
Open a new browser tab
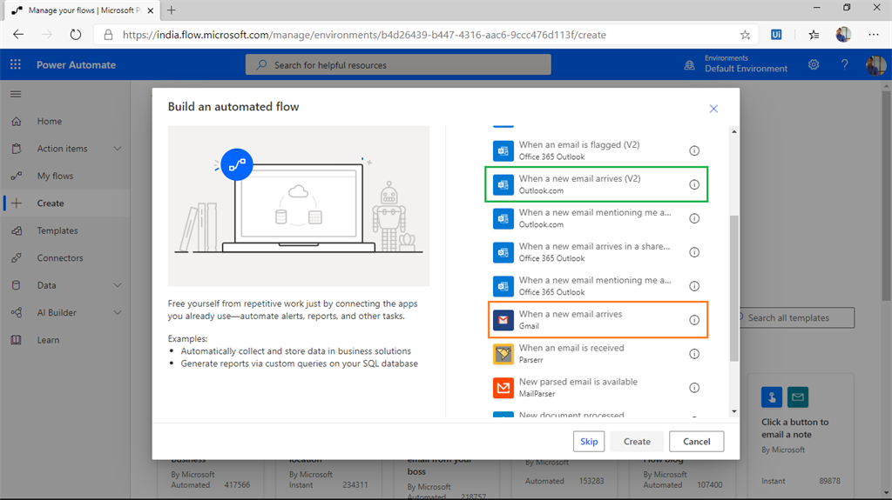(x=172, y=10)
